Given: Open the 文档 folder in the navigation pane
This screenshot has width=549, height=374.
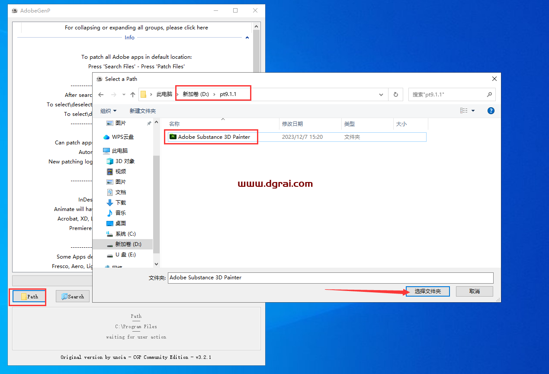Looking at the screenshot, I should [121, 192].
